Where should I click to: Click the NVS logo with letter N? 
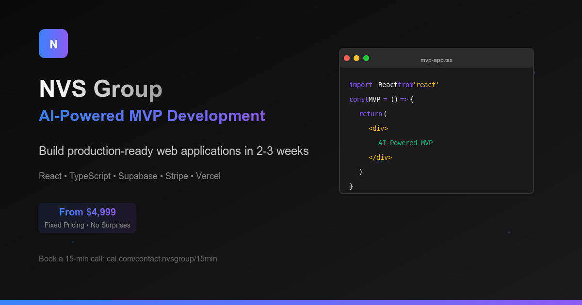(53, 44)
